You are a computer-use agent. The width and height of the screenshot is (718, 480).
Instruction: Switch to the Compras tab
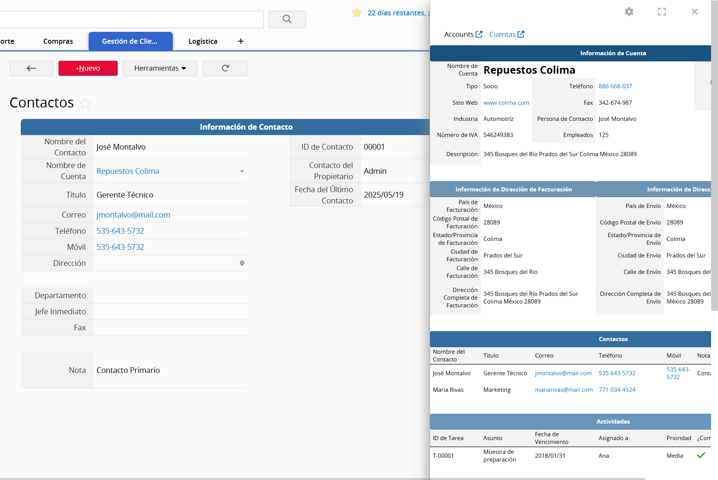(x=58, y=41)
